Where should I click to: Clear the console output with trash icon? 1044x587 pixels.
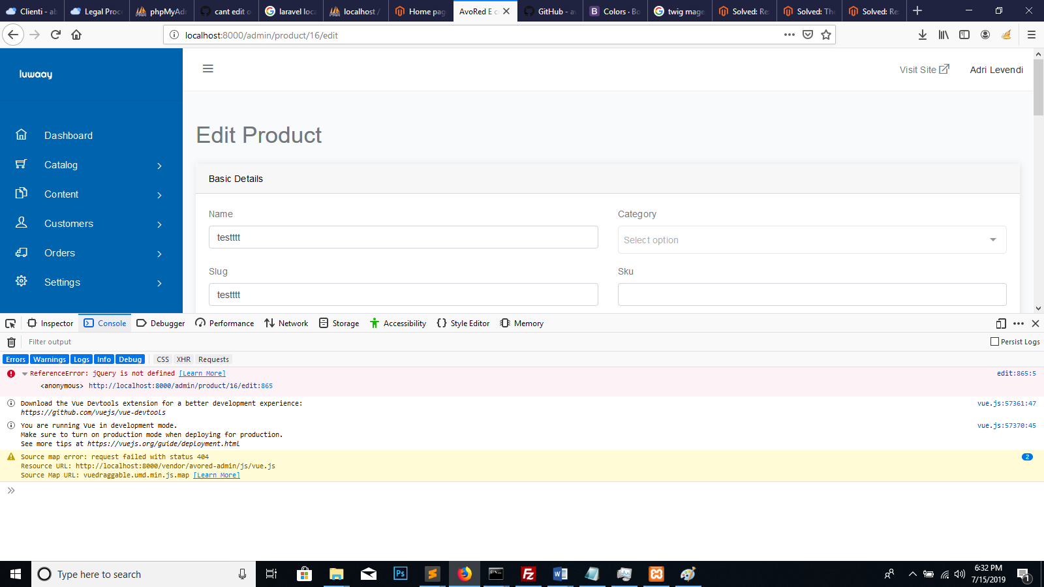(10, 341)
